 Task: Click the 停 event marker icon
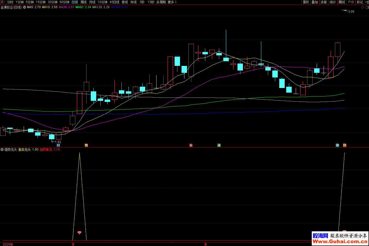(338, 145)
